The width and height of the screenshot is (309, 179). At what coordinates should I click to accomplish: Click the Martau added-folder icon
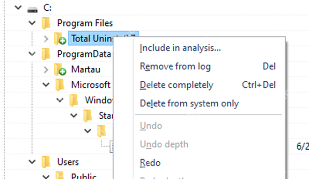tap(60, 70)
